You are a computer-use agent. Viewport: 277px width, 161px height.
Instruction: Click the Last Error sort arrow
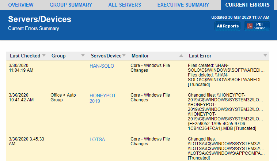(265, 56)
